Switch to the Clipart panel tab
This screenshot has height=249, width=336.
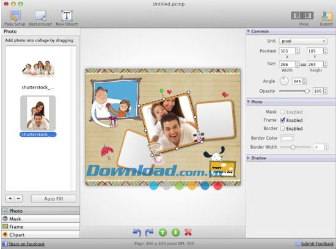[x=40, y=234]
